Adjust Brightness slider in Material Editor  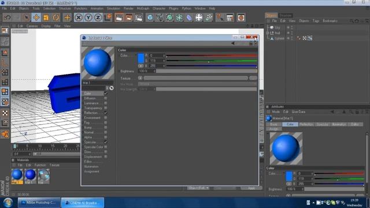(x=206, y=71)
